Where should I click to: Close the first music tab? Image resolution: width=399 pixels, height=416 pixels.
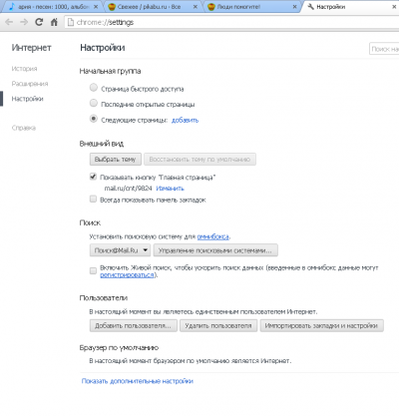96,7
